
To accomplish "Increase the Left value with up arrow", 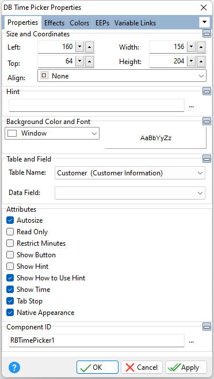I will coord(89,47).
